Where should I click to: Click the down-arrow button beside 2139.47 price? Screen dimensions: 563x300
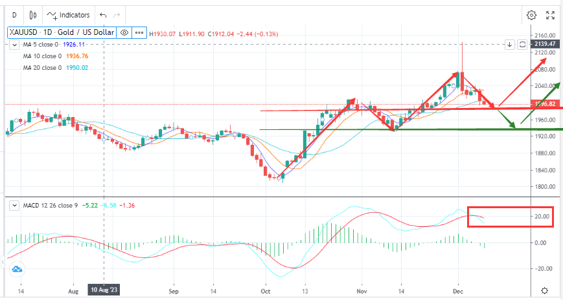point(510,44)
